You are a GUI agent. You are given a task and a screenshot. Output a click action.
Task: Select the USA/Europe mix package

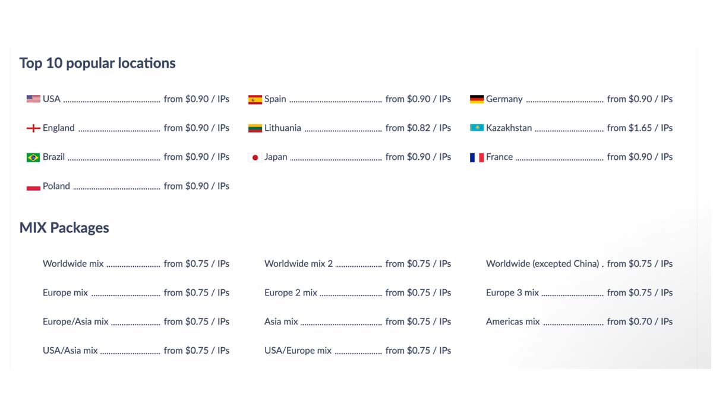(x=298, y=351)
